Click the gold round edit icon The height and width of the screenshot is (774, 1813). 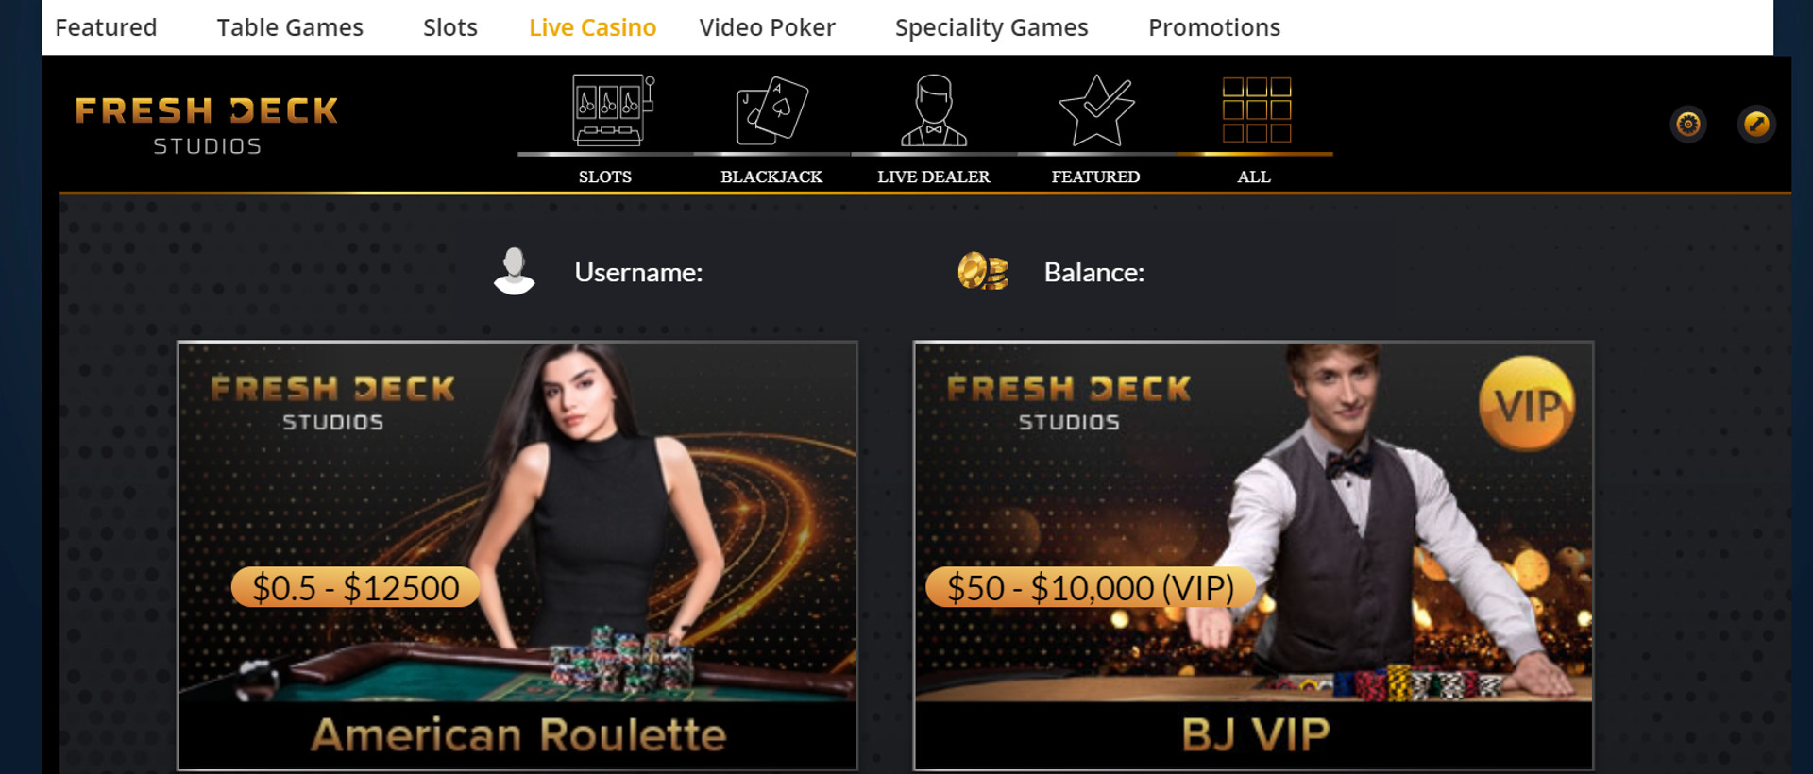tap(1756, 125)
